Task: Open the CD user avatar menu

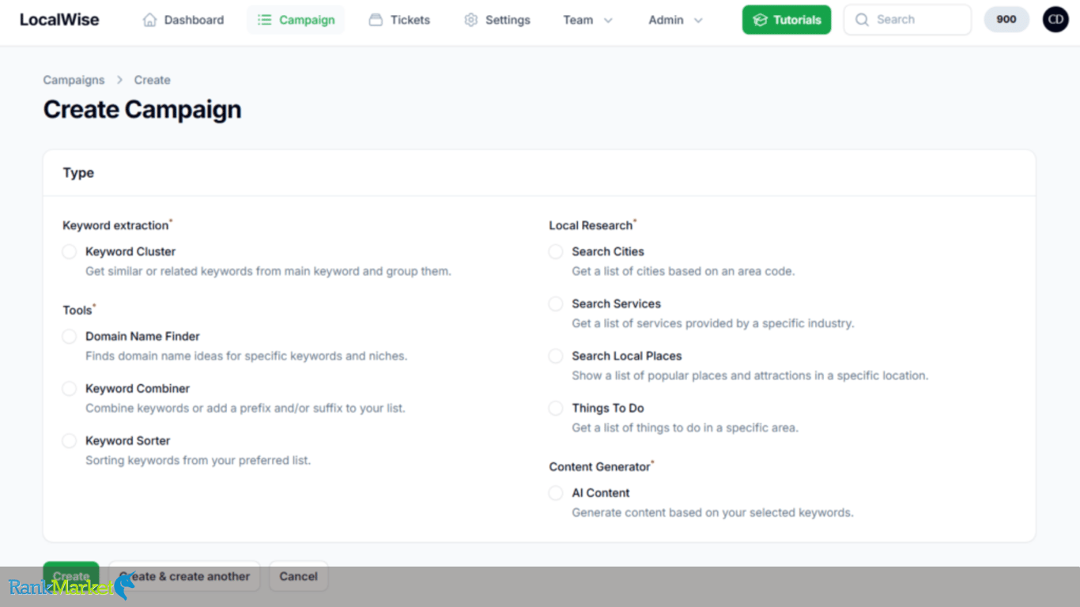Action: click(x=1055, y=20)
